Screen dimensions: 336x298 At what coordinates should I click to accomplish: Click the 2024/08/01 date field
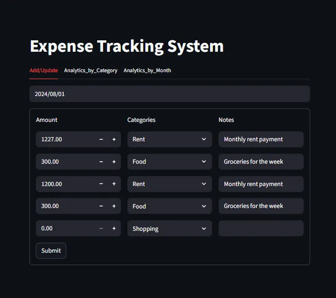170,94
